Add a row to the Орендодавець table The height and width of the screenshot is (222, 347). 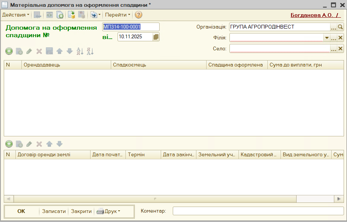[9, 51]
